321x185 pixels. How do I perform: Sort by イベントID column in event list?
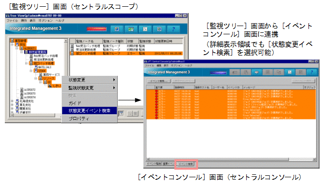(x=235, y=87)
